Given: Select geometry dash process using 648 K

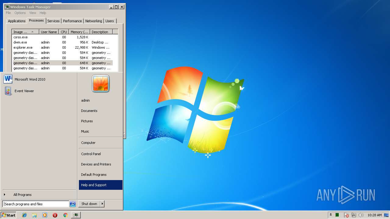Looking at the screenshot, I should click(62, 63).
